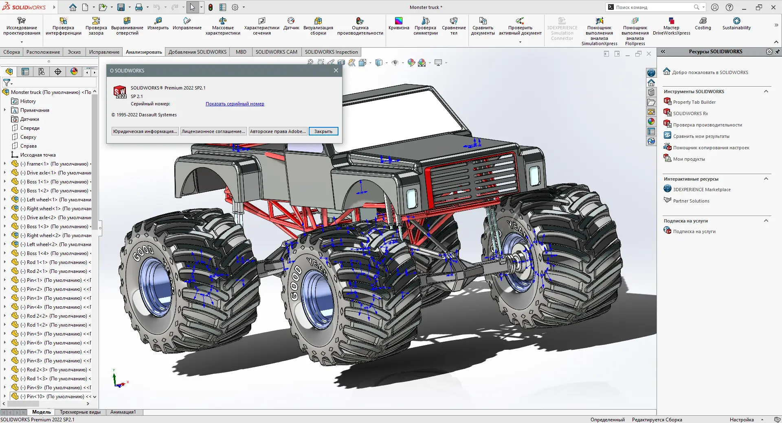
Task: Collapse the Инструменты SOLIDWORKS section
Action: tap(766, 92)
